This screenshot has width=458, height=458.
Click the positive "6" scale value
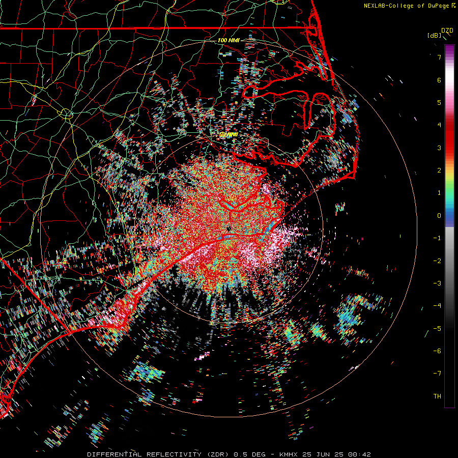[x=439, y=80]
